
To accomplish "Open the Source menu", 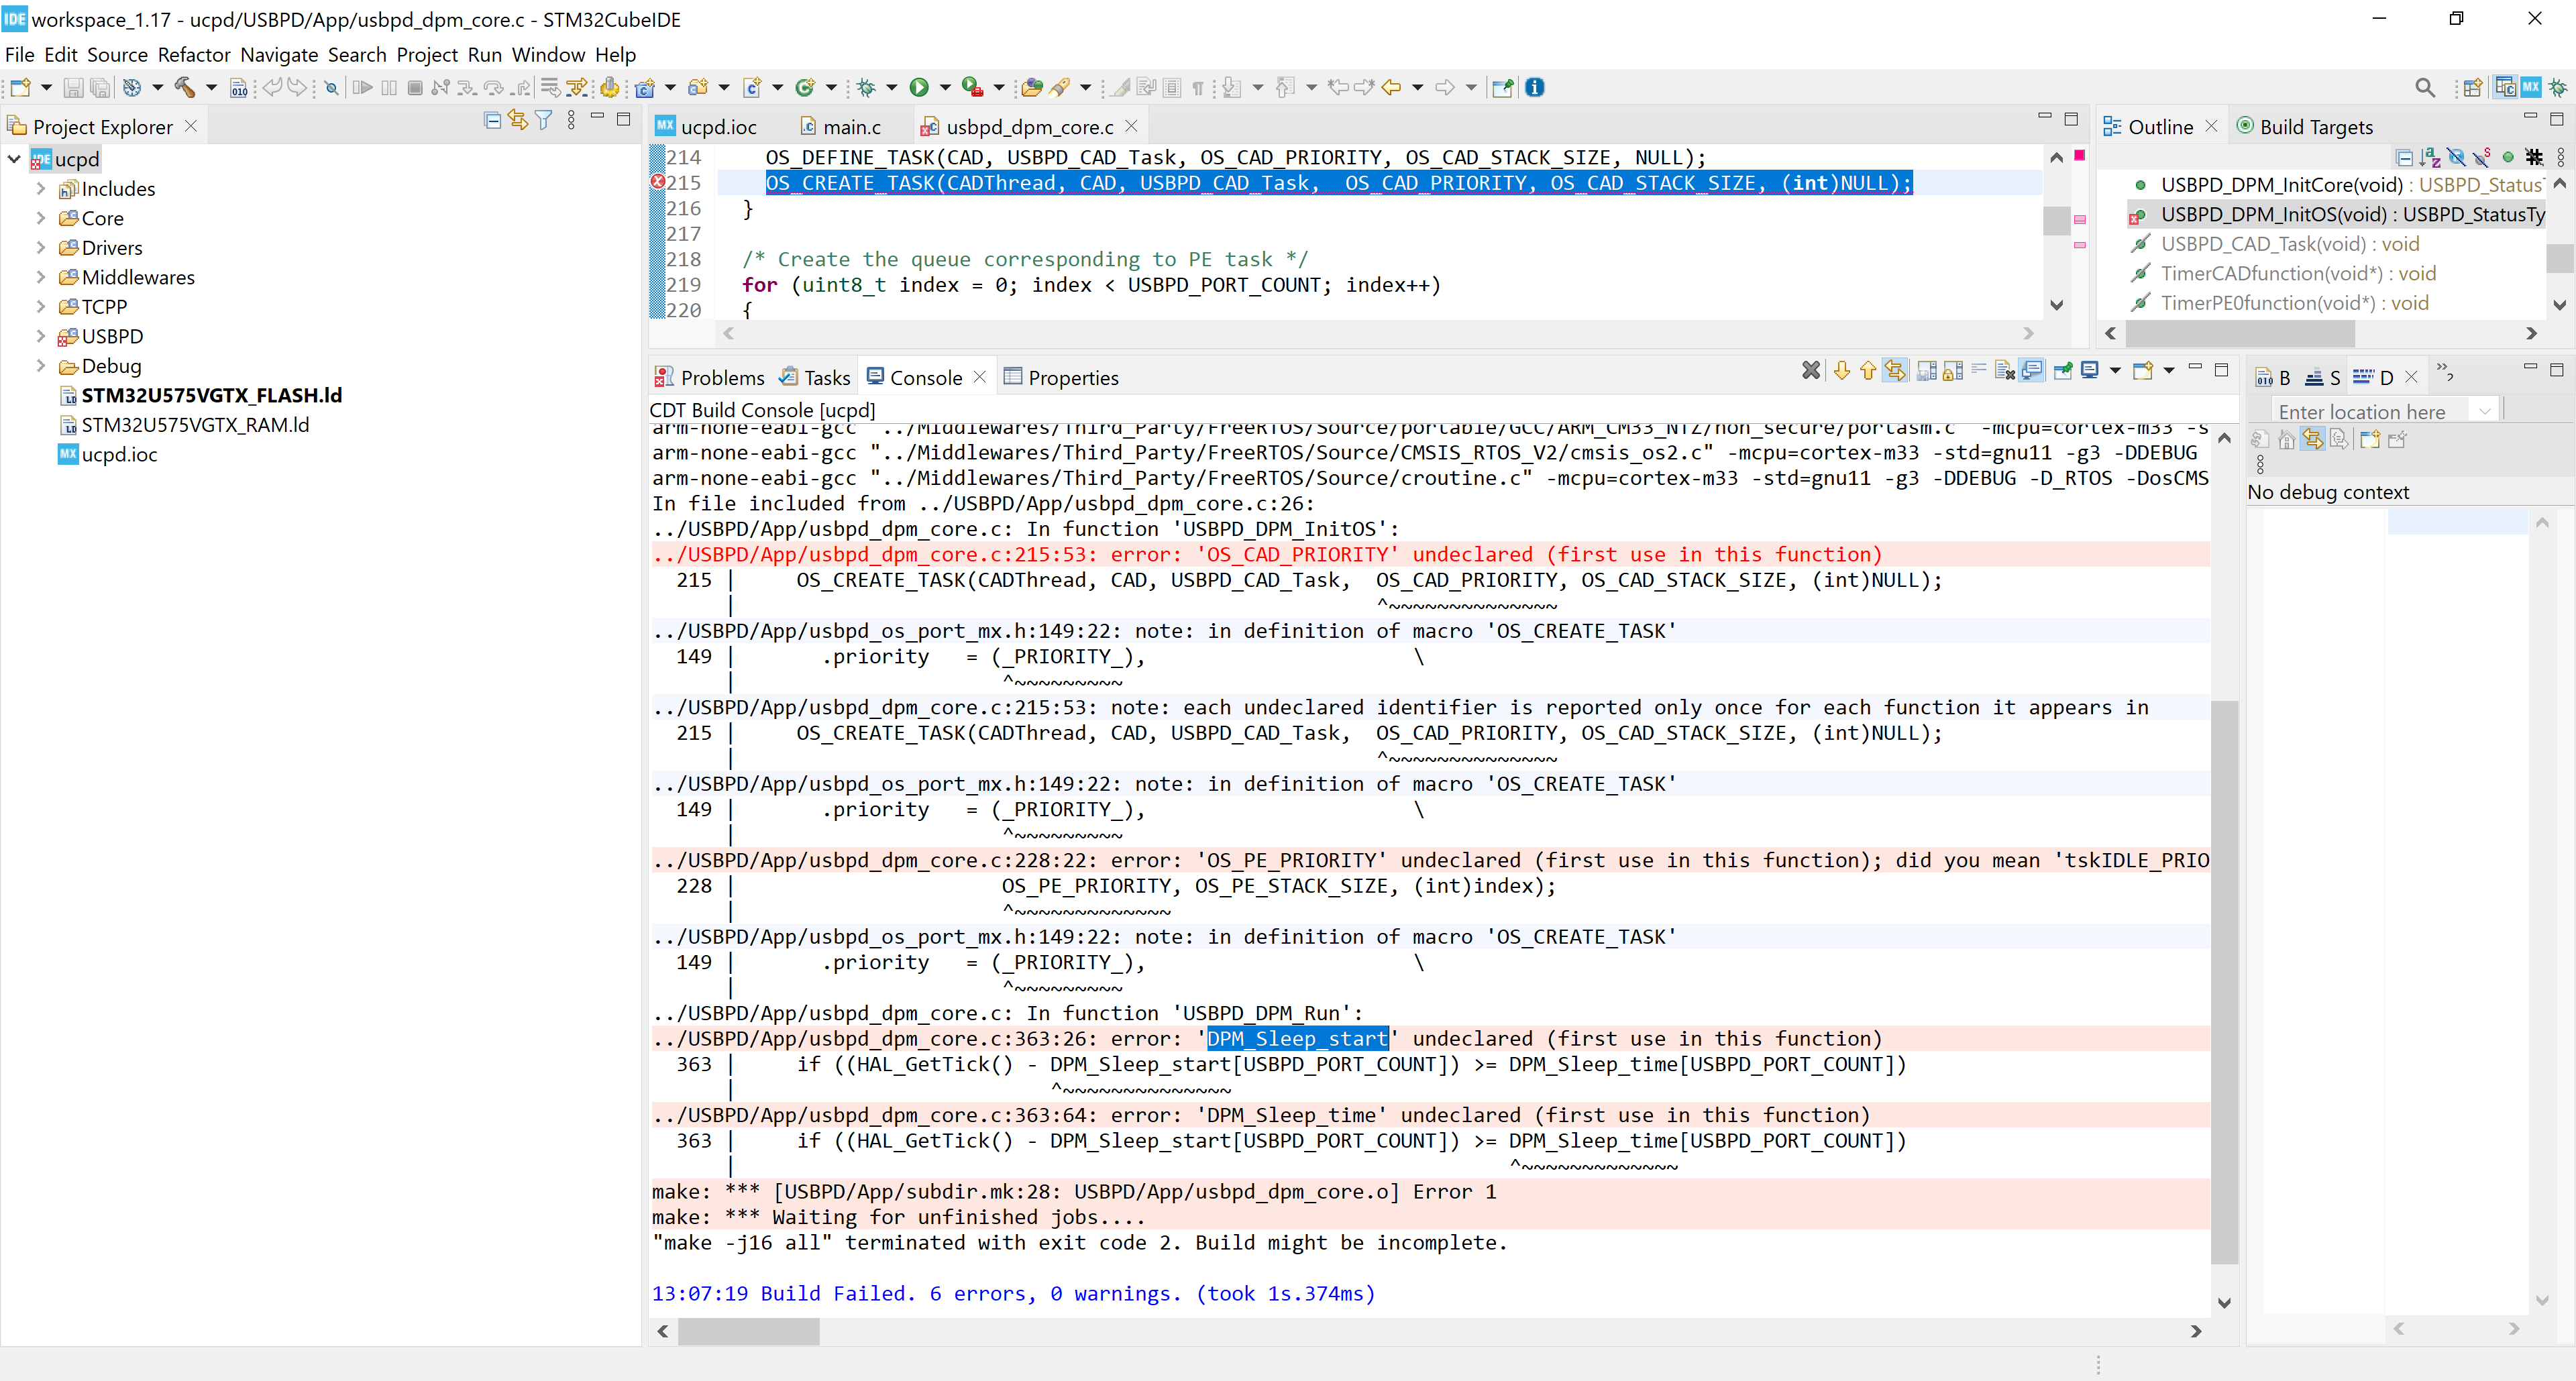I will 117,55.
